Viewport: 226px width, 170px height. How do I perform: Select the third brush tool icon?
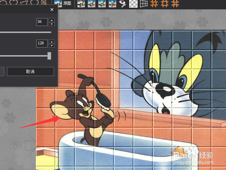[x=102, y=3]
